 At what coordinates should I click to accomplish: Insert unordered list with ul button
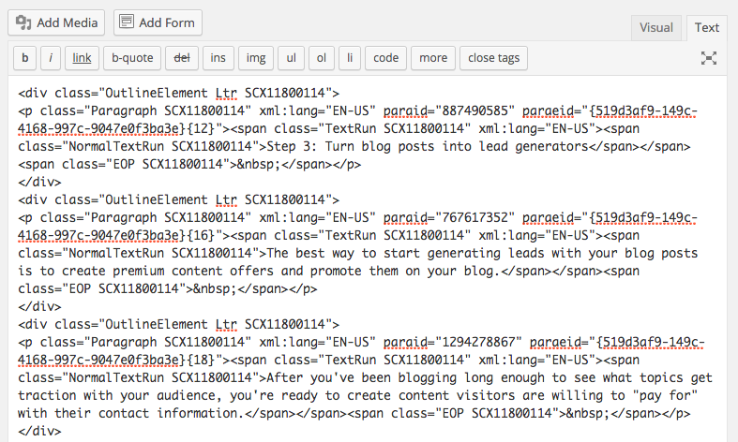(x=292, y=58)
